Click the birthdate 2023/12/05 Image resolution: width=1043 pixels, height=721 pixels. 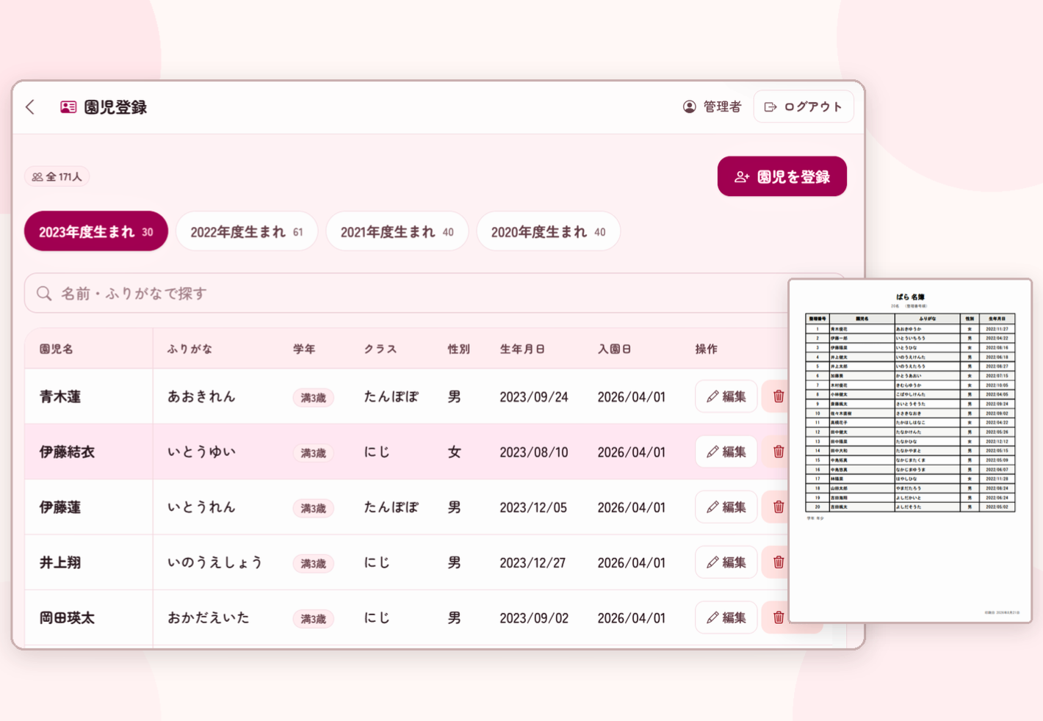[533, 507]
